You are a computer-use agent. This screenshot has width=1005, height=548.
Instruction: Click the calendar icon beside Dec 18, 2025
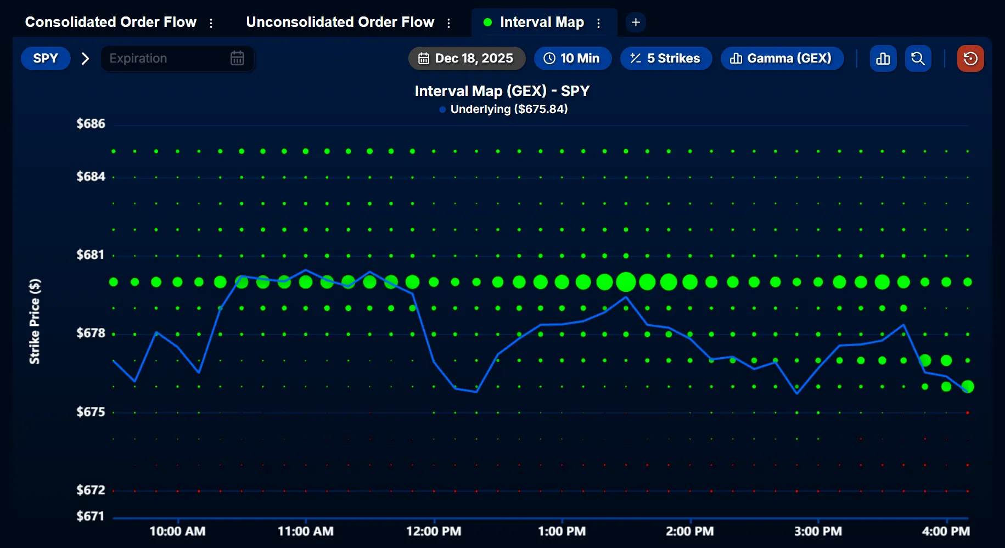click(x=424, y=58)
